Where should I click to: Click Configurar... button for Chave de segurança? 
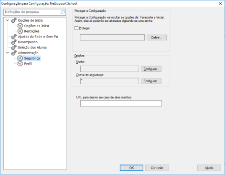point(151,81)
